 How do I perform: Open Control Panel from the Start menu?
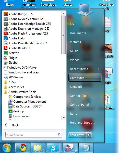coord(79,105)
